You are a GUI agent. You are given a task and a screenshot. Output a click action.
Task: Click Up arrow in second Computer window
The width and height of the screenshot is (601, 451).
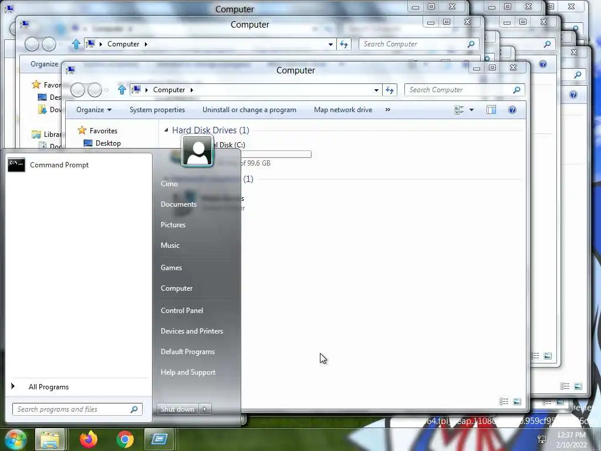pyautogui.click(x=76, y=44)
